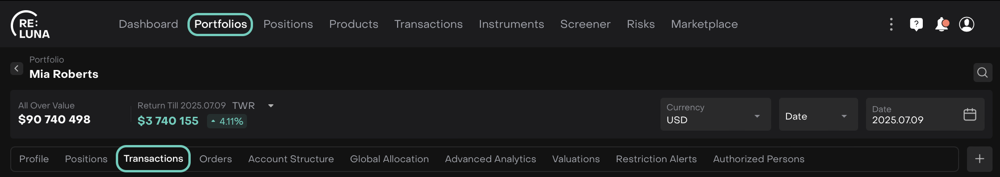
Task: Open the three-dot more options menu
Action: [891, 24]
